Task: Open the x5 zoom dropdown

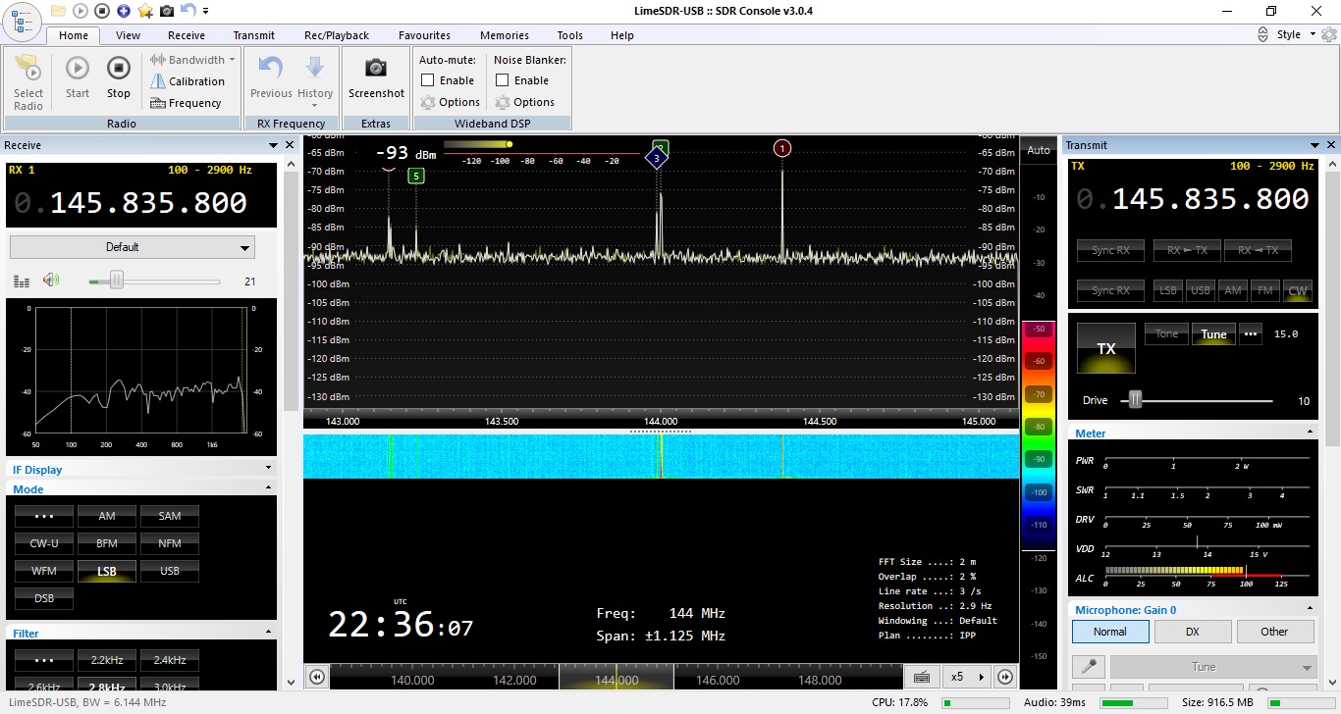Action: click(966, 677)
